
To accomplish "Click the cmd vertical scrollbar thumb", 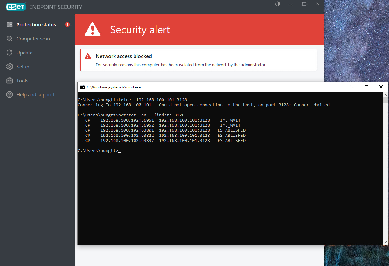I will (x=386, y=100).
